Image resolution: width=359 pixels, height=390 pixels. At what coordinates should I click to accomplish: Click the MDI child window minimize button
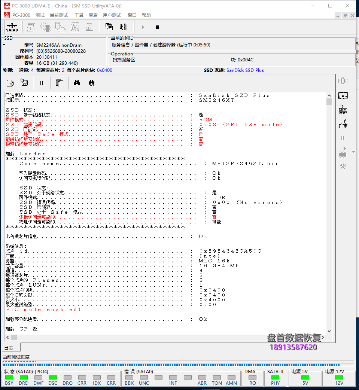tap(338, 15)
